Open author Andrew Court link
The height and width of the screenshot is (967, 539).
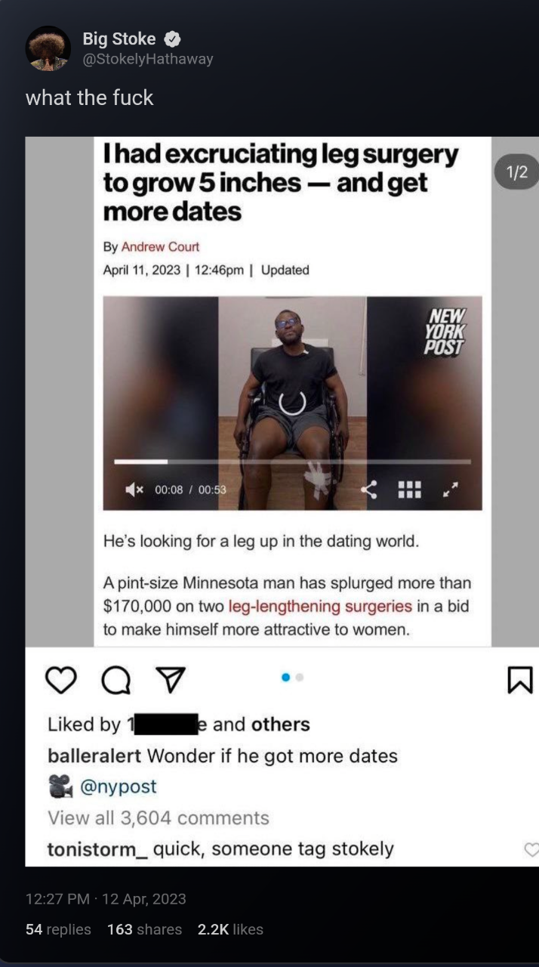point(160,247)
